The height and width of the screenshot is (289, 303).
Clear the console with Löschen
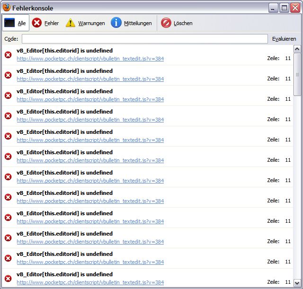pyautogui.click(x=177, y=23)
